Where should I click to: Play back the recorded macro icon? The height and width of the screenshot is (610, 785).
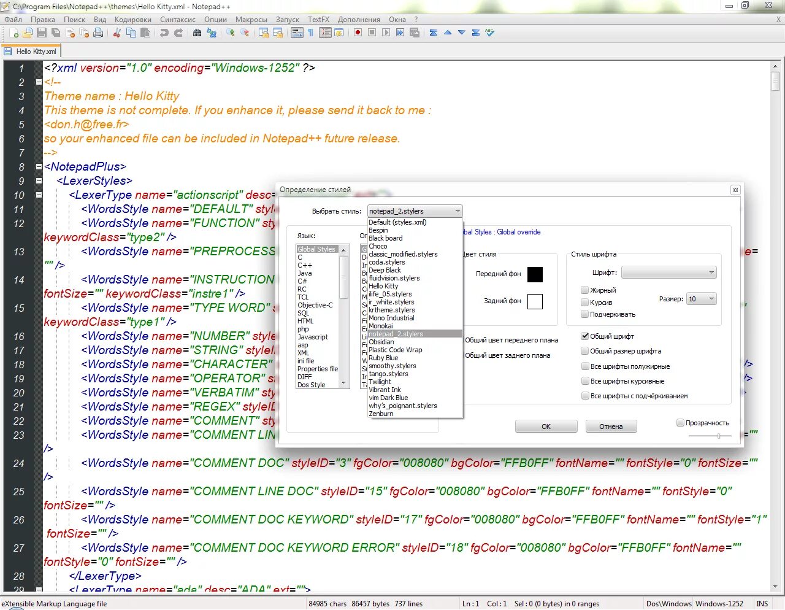[x=386, y=33]
